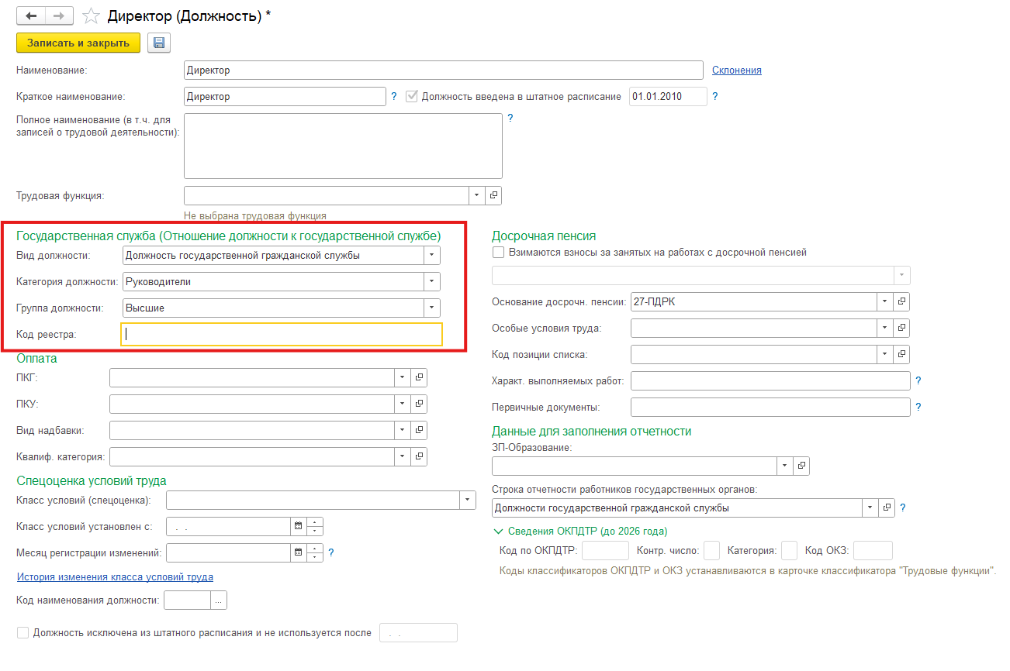Expand the ПКУ dropdown arrow
Viewport: 1010px width, 671px height.
[403, 404]
